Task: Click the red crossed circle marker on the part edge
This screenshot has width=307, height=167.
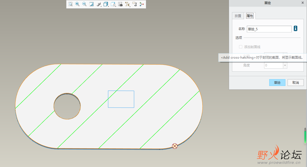Action: pos(175,146)
